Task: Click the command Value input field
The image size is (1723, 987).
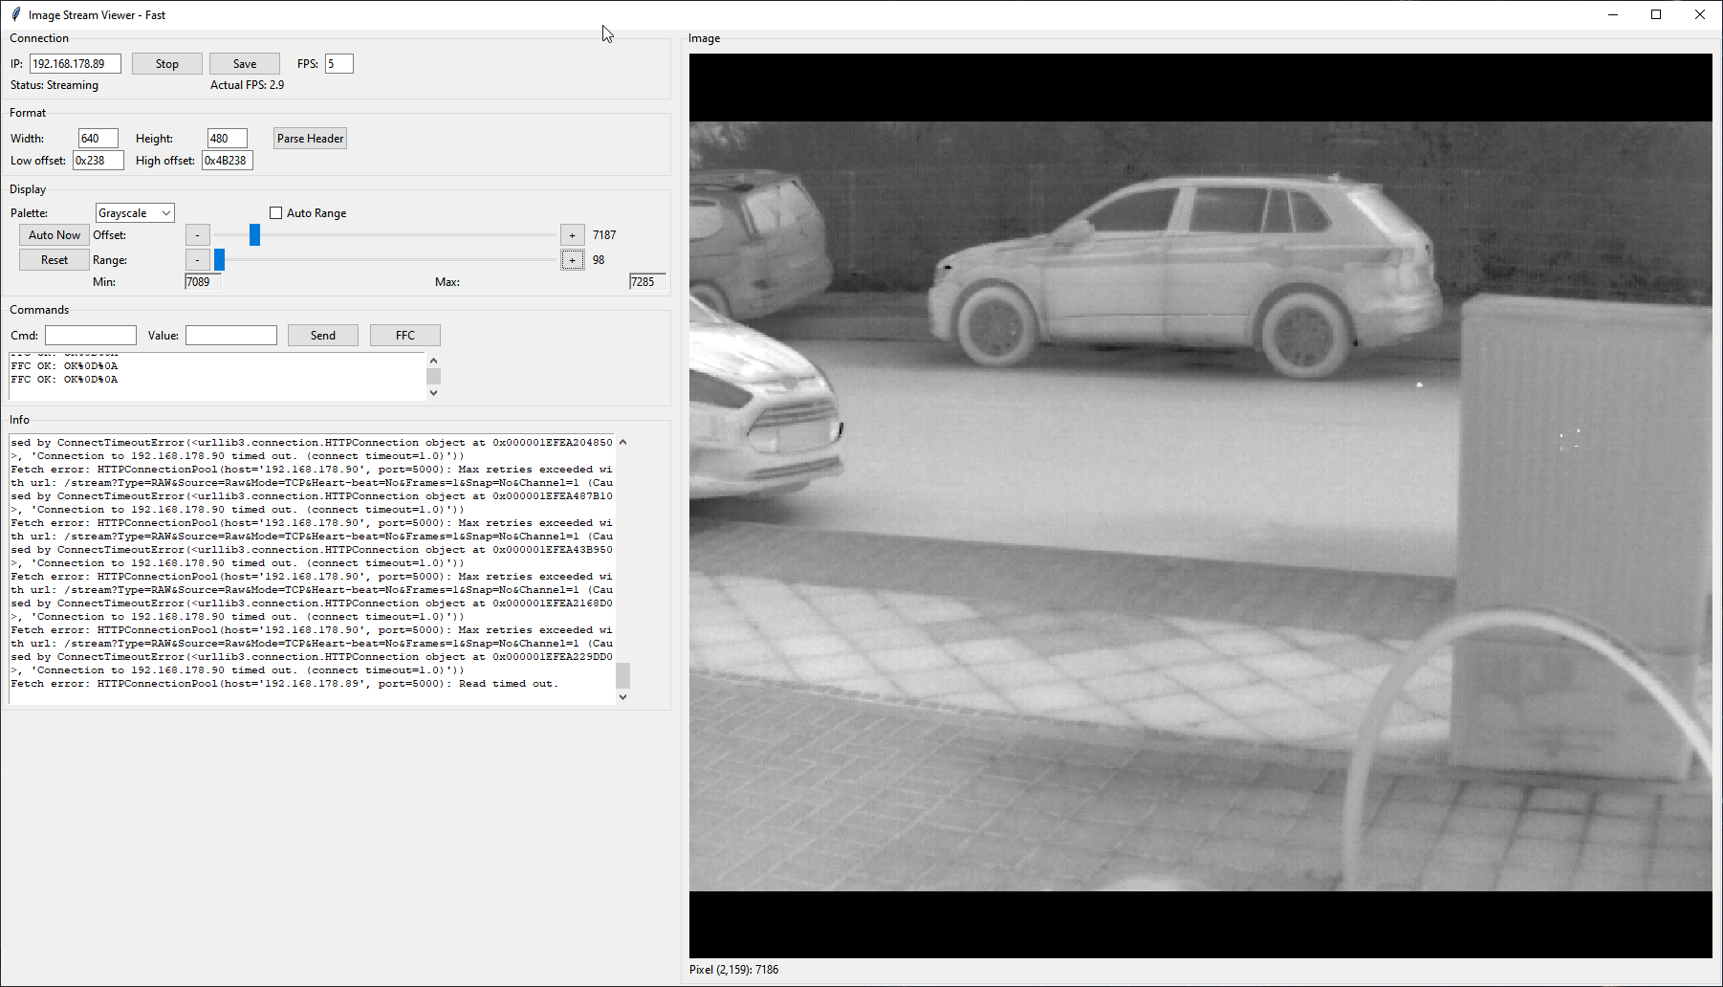Action: pos(231,336)
